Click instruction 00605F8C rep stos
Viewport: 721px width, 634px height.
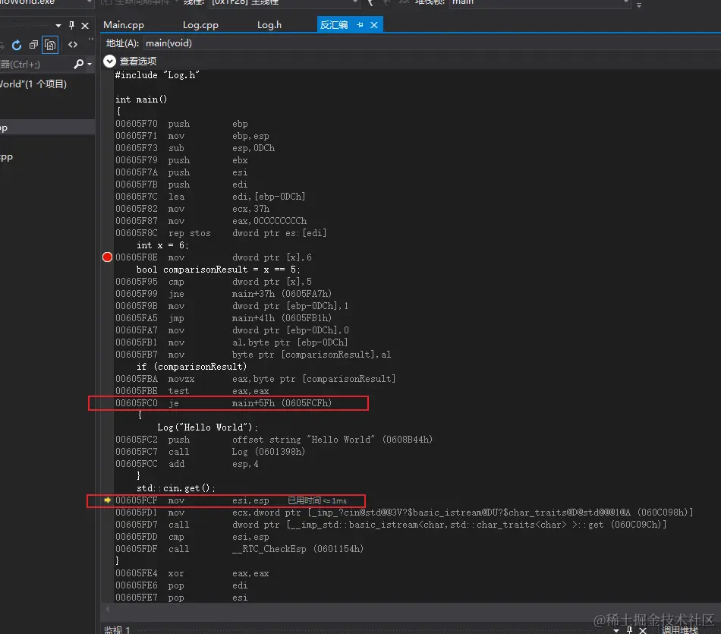[x=221, y=233]
